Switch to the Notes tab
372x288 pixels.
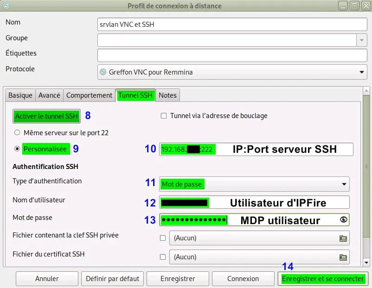click(167, 95)
